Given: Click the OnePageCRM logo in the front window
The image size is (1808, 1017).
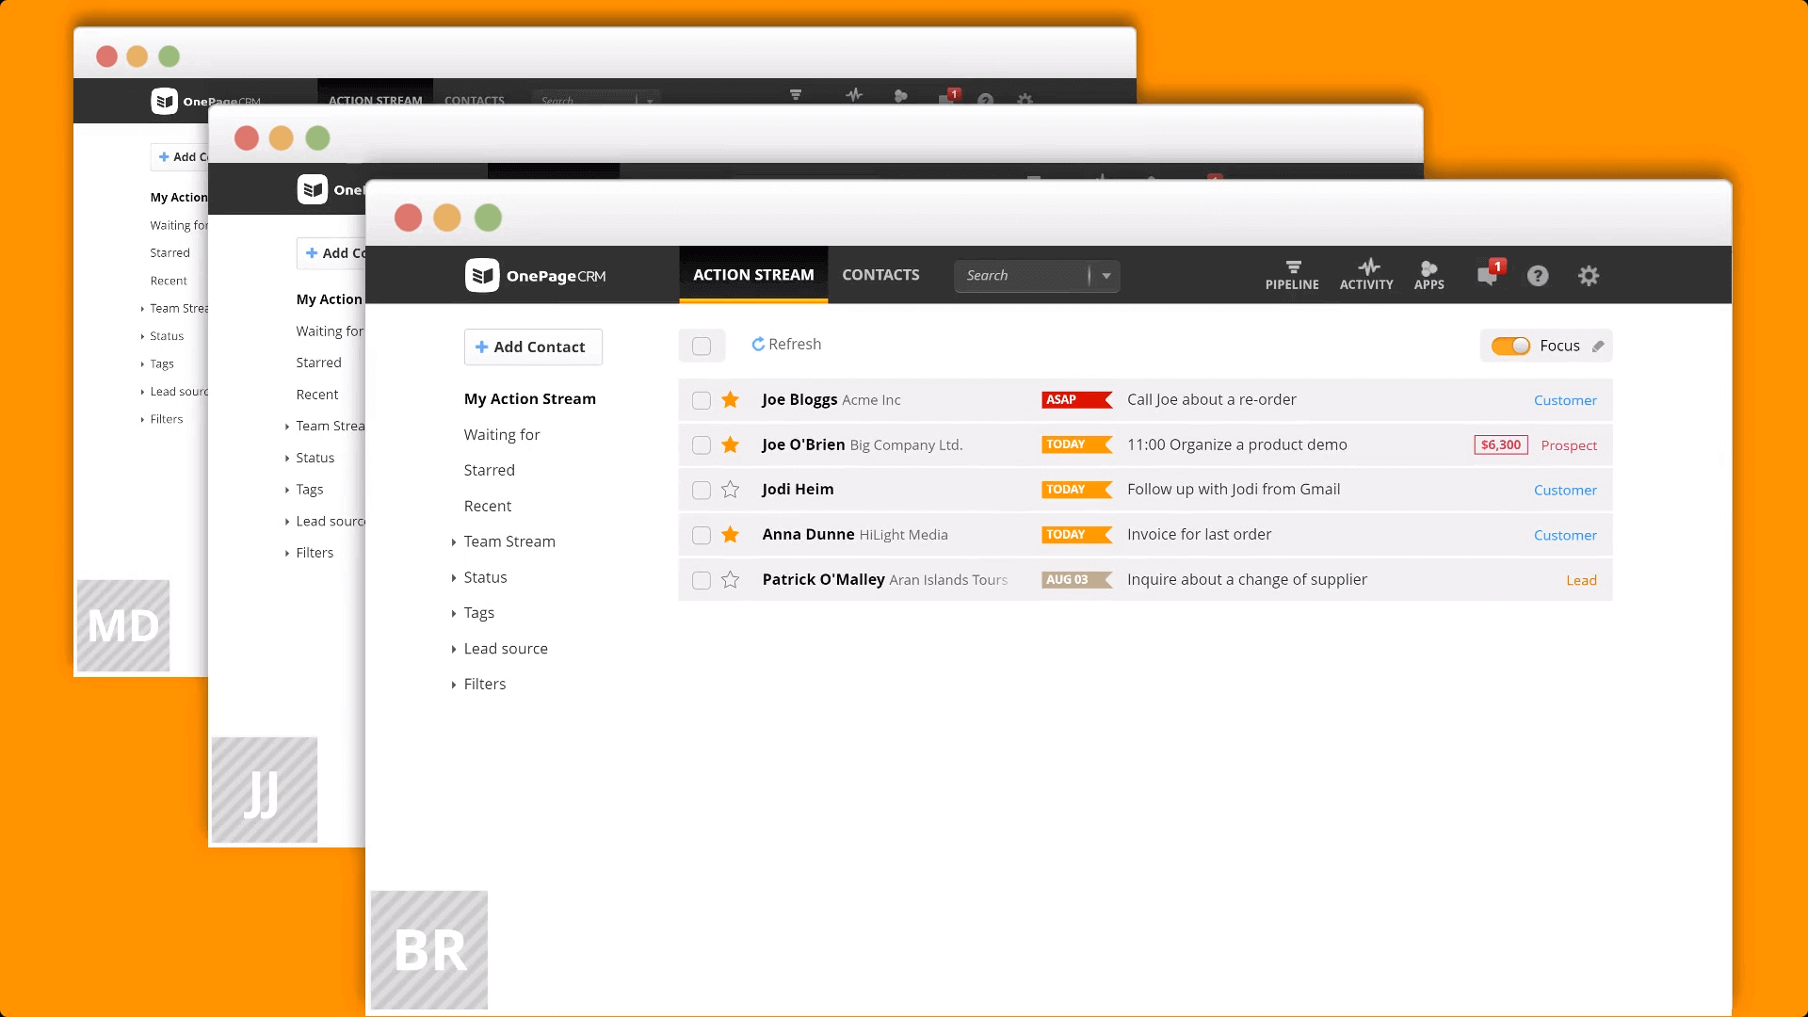Looking at the screenshot, I should coord(535,275).
